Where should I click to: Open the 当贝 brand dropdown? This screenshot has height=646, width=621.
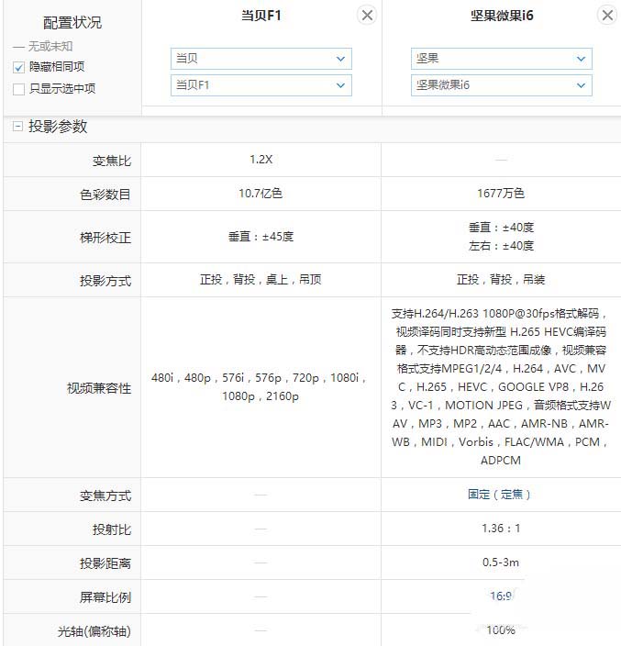point(261,59)
